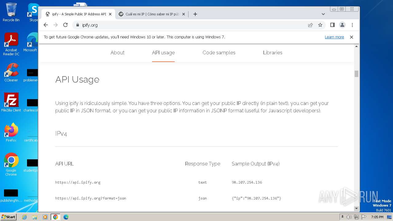
Task: Select publishingfin desktop file
Action: point(11,196)
